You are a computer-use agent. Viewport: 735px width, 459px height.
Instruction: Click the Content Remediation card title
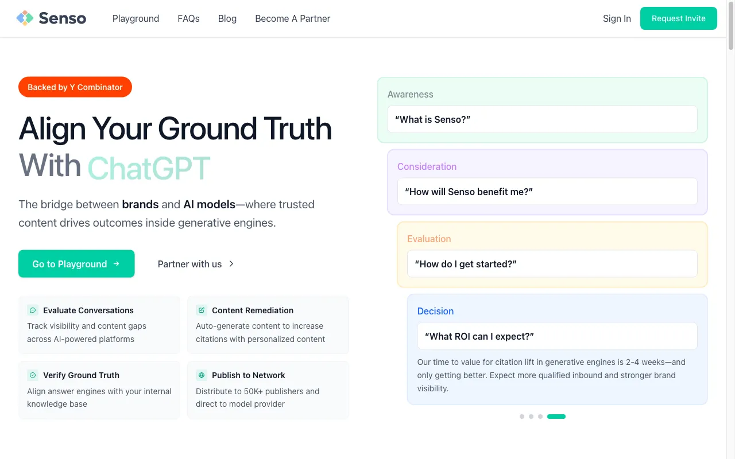coord(253,310)
